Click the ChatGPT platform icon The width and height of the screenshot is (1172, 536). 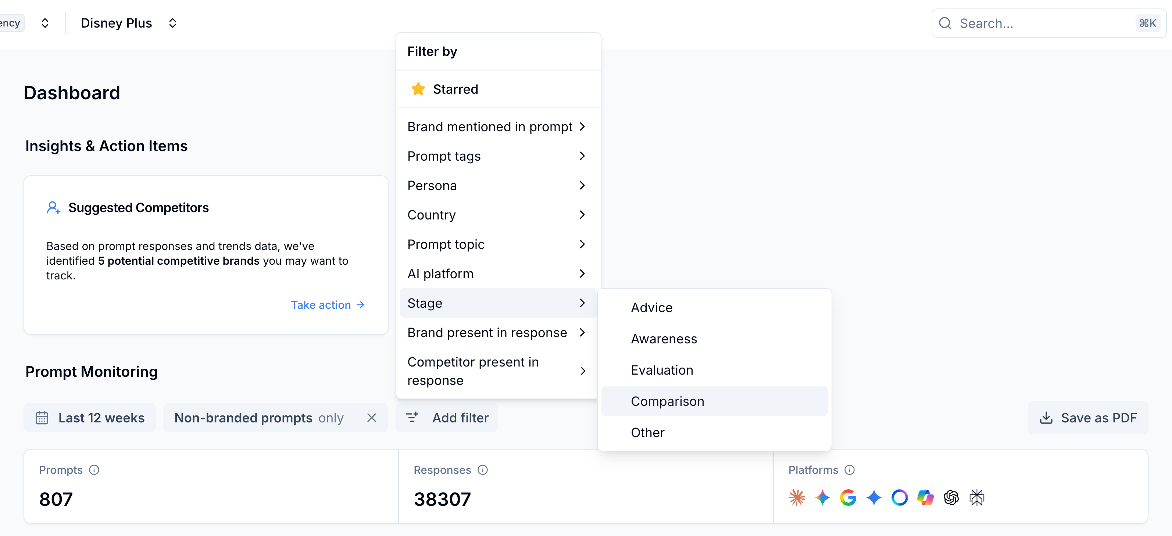951,497
